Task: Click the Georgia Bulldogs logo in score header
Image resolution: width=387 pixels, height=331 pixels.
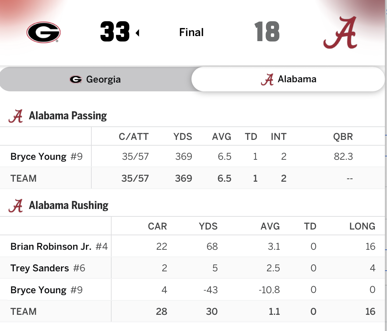Action: click(x=43, y=33)
